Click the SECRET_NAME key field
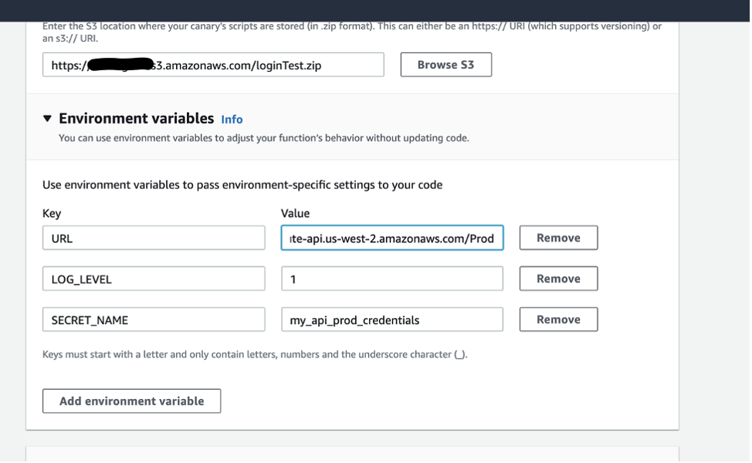This screenshot has width=752, height=463. pyautogui.click(x=153, y=319)
